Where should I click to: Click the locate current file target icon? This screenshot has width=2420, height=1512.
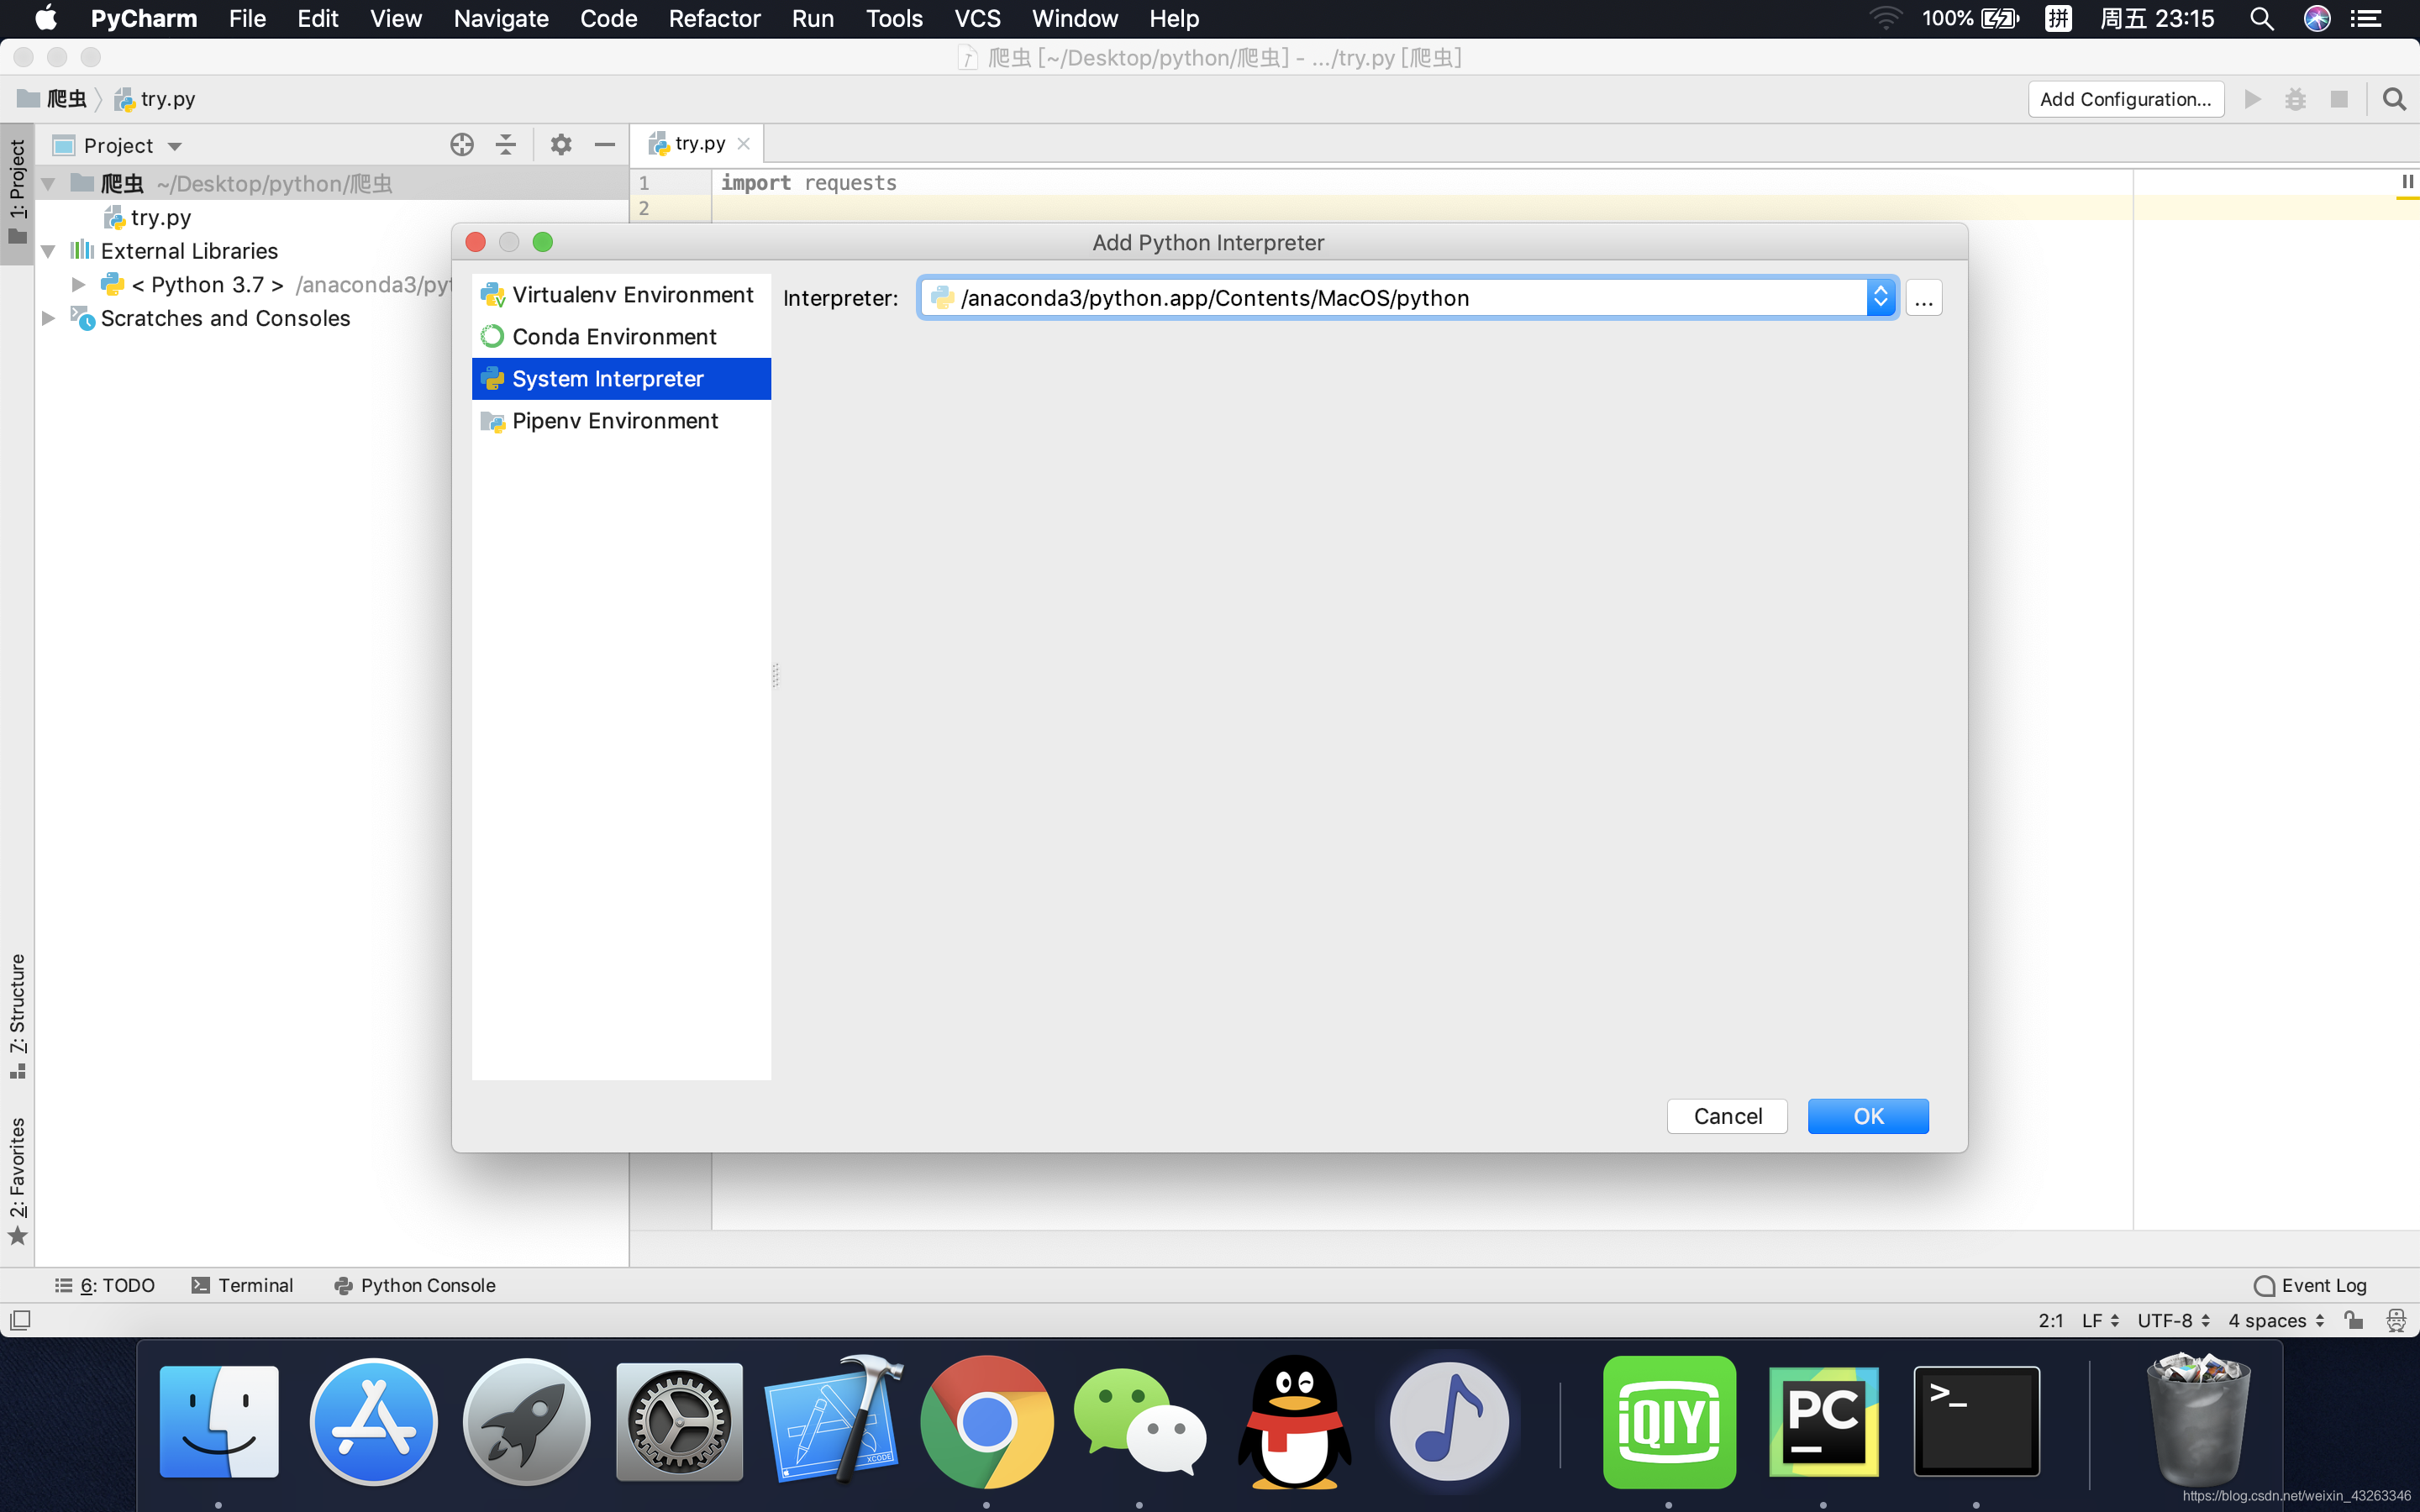pos(461,145)
